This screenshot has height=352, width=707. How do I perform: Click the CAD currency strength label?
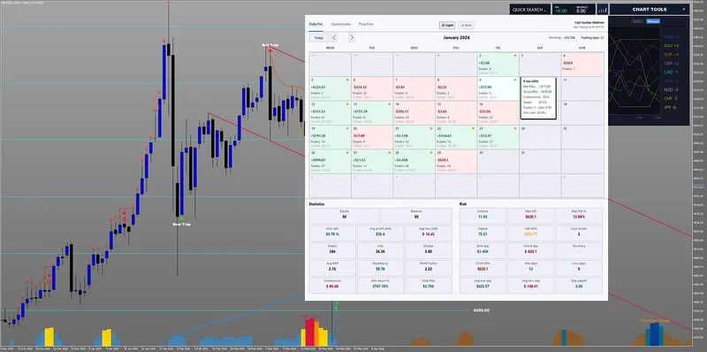(x=672, y=73)
